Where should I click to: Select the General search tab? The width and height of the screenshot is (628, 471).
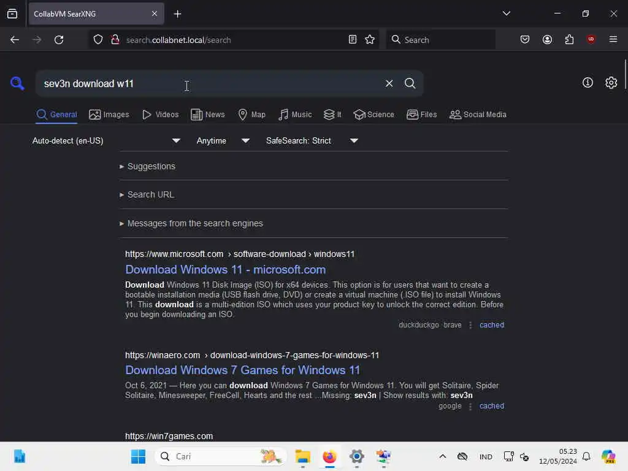click(x=56, y=115)
